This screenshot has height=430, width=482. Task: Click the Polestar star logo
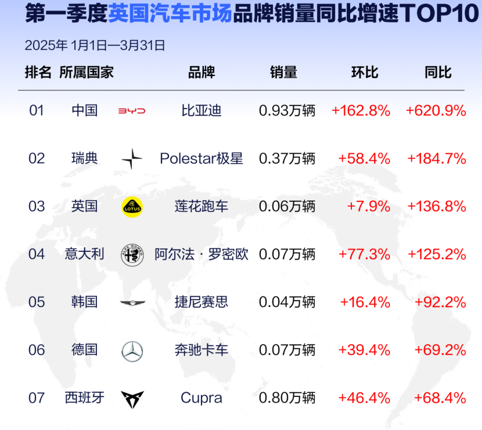point(132,159)
